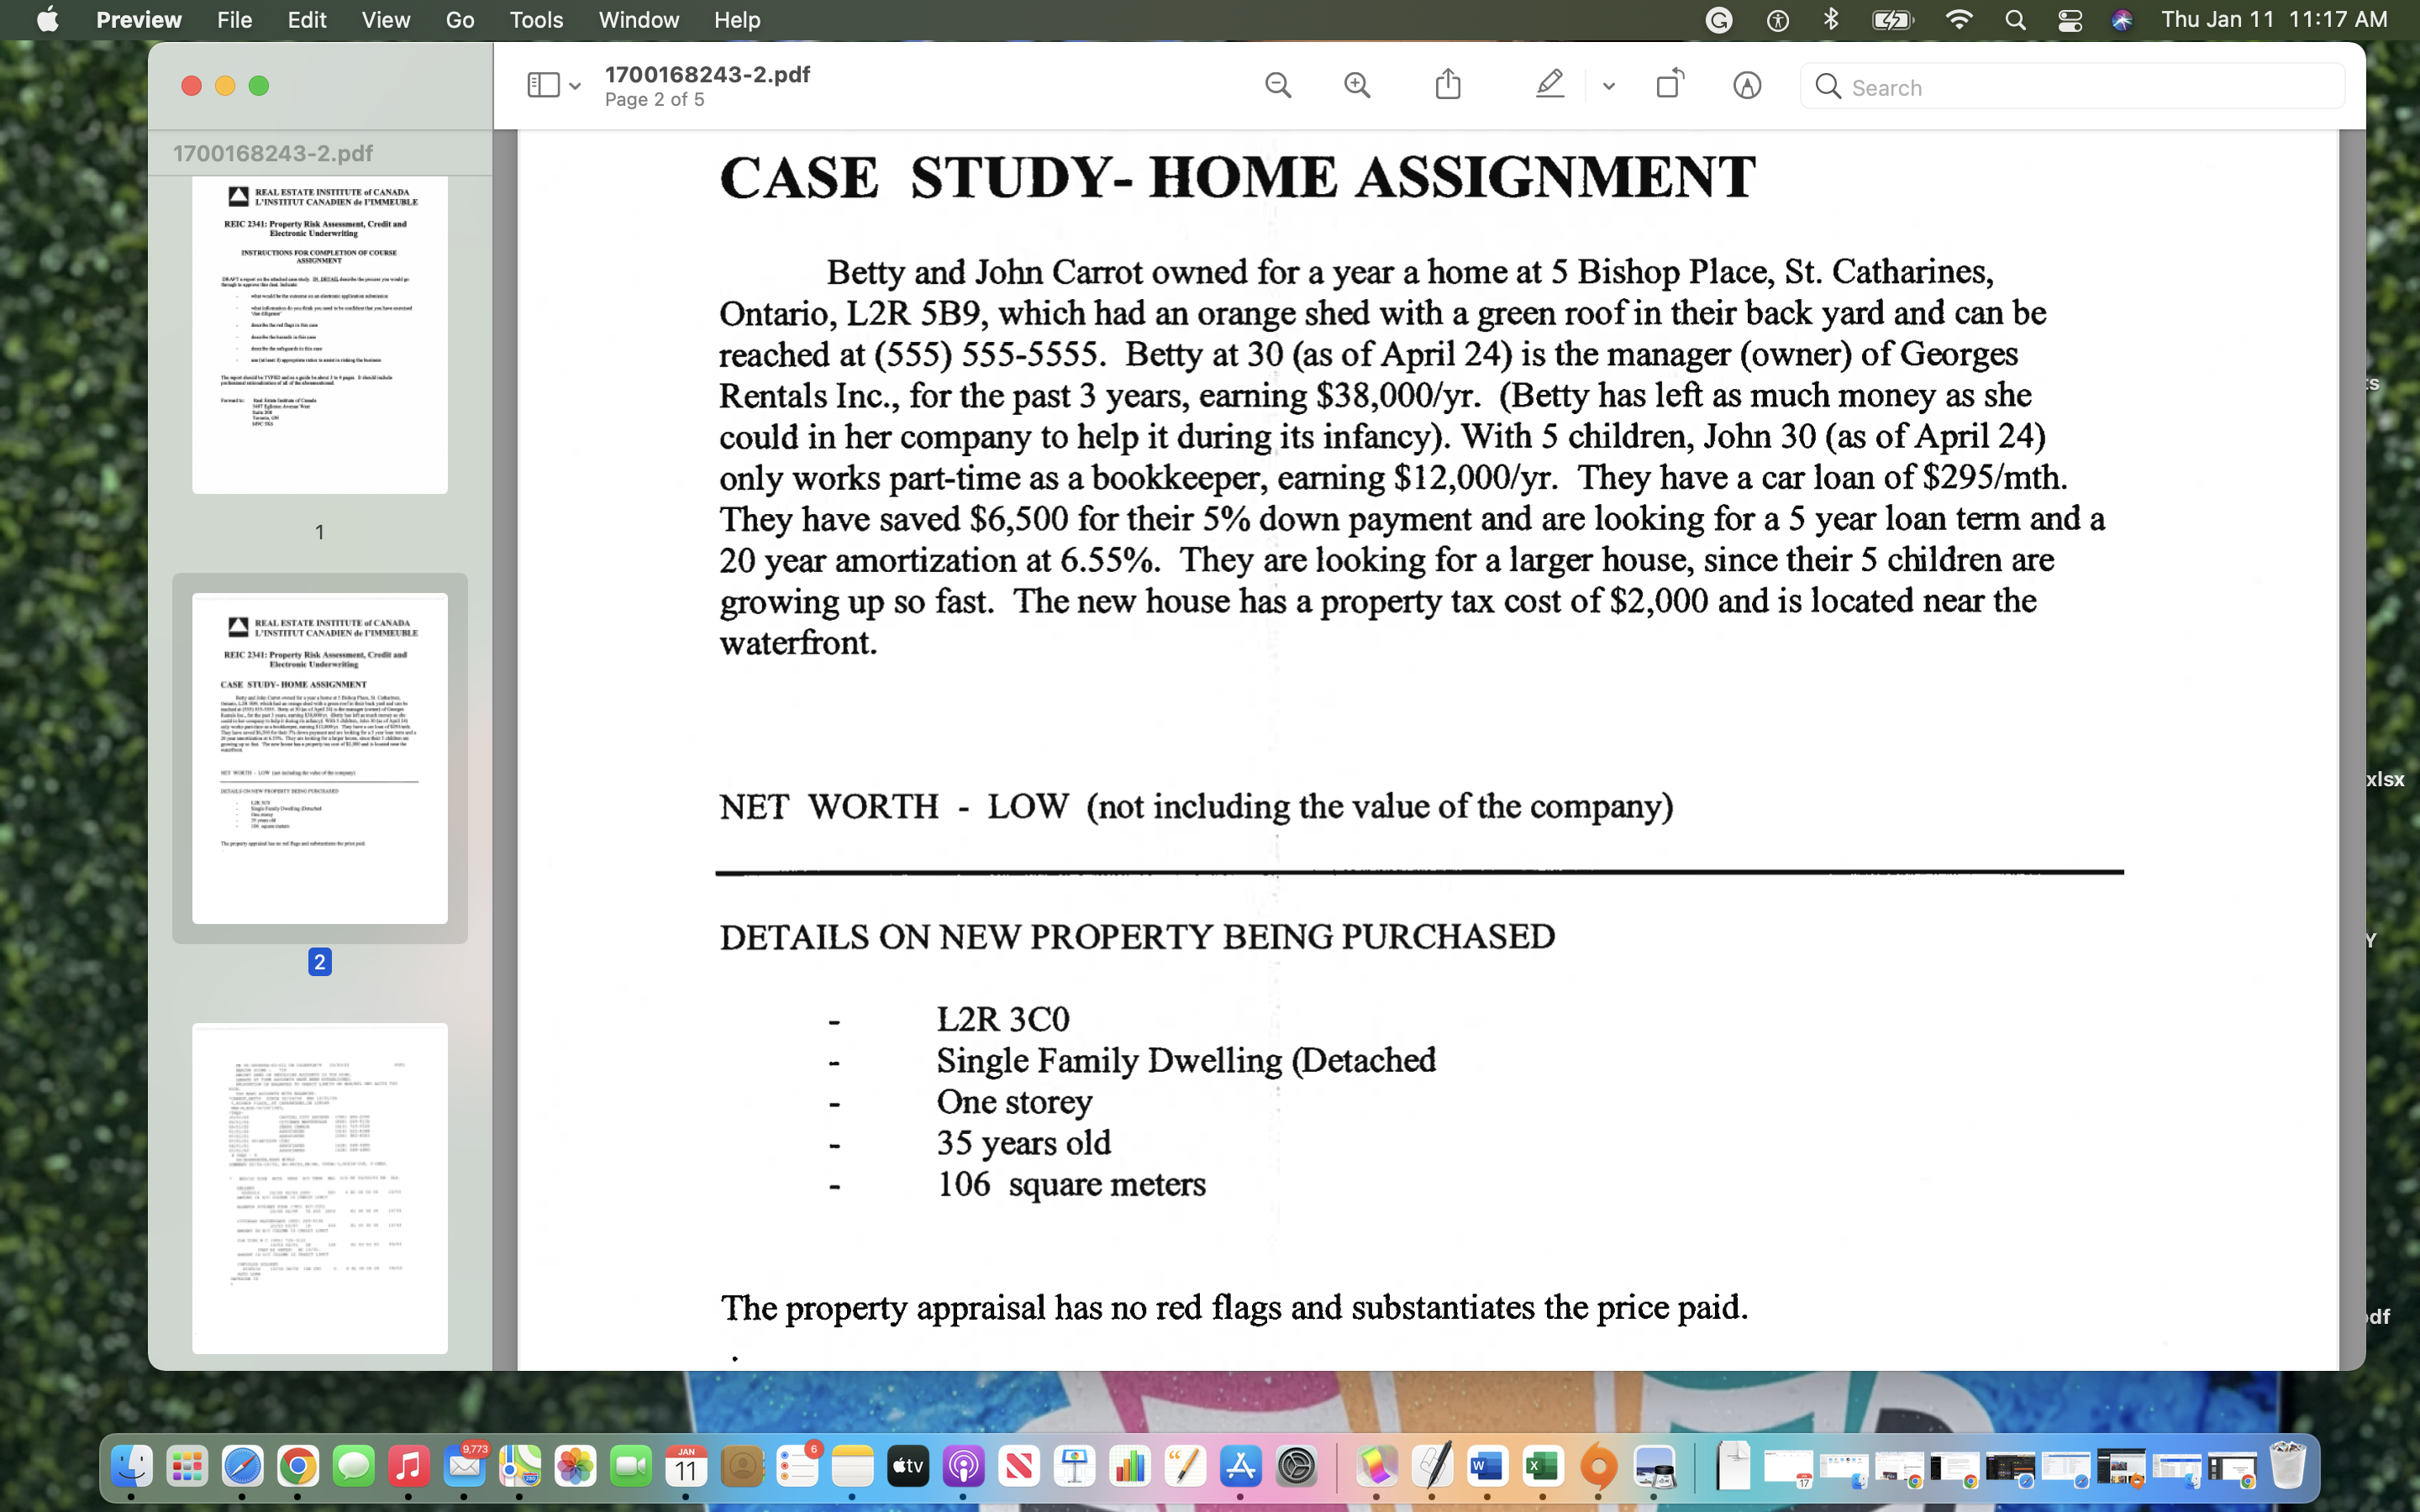Open the View menu
The width and height of the screenshot is (2420, 1512).
[385, 20]
